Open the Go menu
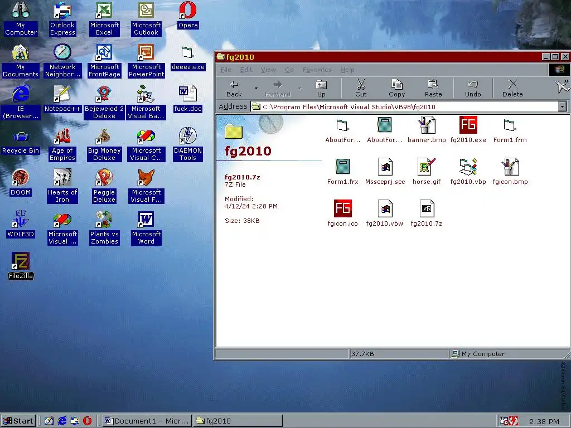The image size is (571, 428). click(x=289, y=70)
